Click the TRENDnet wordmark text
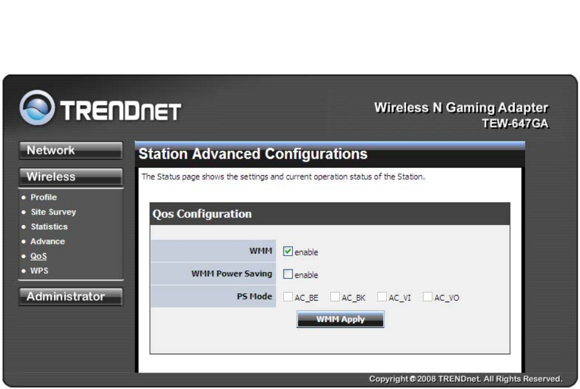The image size is (580, 389). click(121, 111)
